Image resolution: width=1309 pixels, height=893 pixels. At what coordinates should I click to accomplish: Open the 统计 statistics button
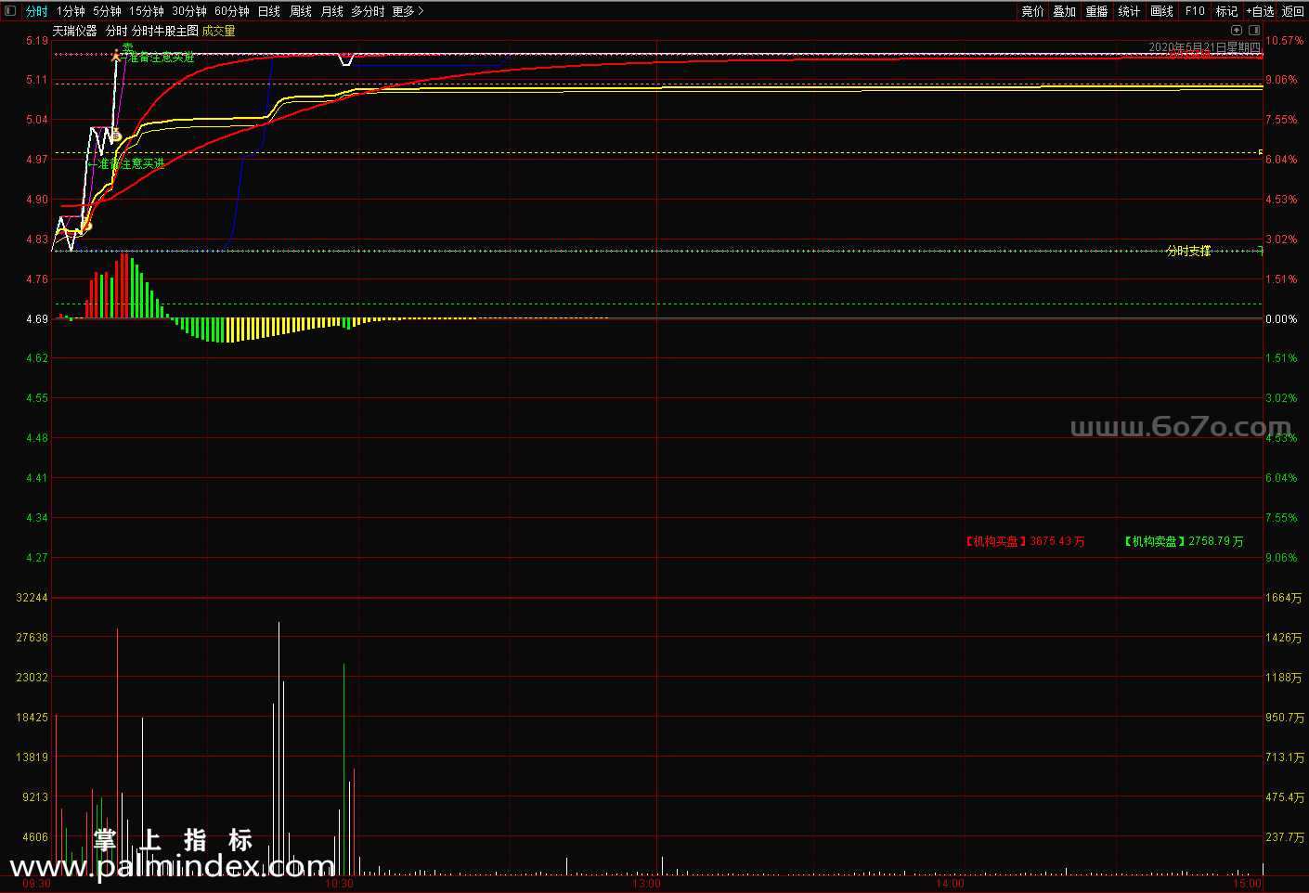1129,11
